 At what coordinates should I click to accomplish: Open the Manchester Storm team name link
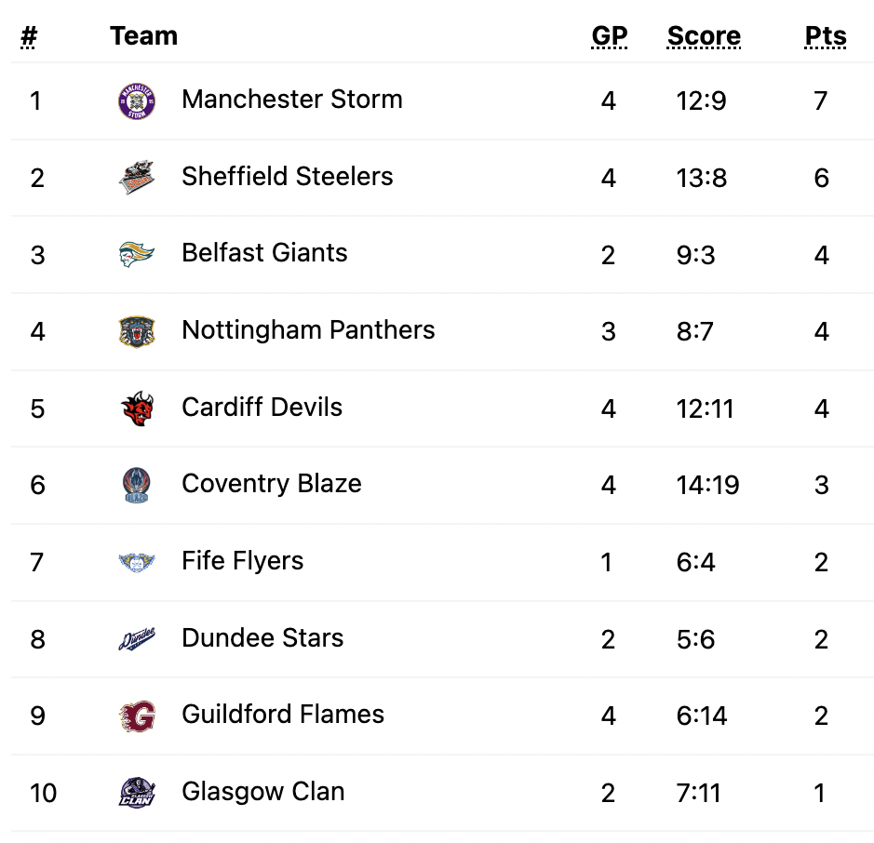[292, 100]
